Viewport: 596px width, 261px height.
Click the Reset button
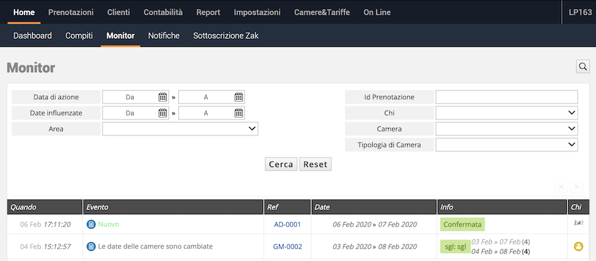click(x=315, y=165)
